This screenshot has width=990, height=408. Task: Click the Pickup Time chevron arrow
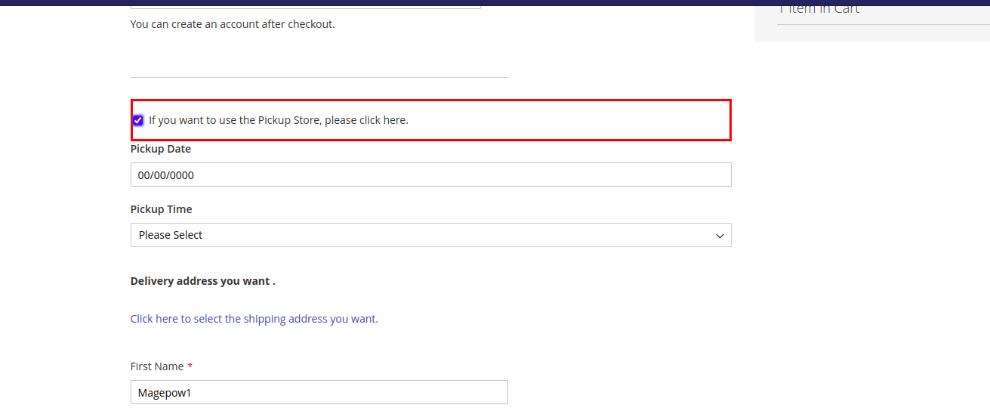coord(720,236)
